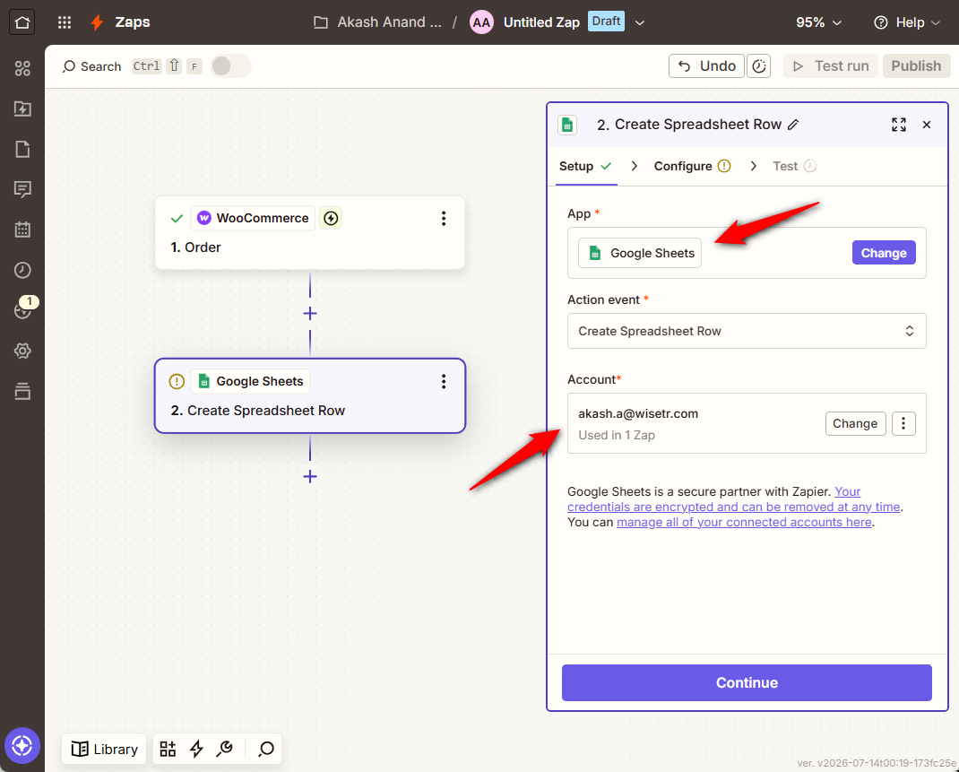Click the bottom toolbar wrench icon
This screenshot has width=959, height=772.
tap(224, 749)
